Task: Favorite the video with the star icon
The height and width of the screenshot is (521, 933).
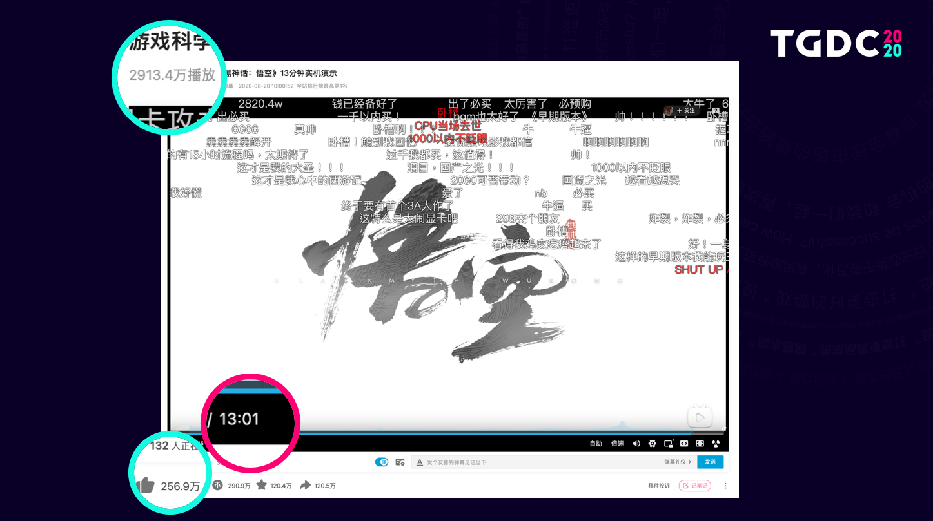Action: point(261,485)
